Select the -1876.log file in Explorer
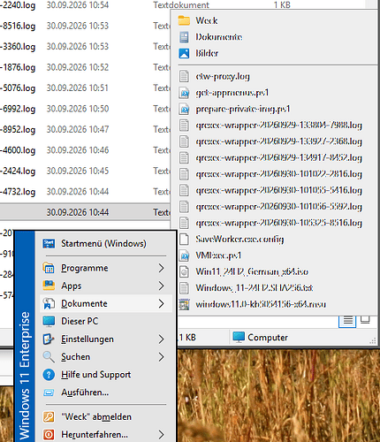Viewport: 380px width, 442px height. [18, 67]
